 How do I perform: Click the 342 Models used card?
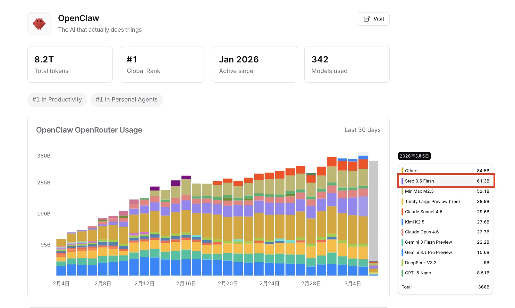pos(347,64)
